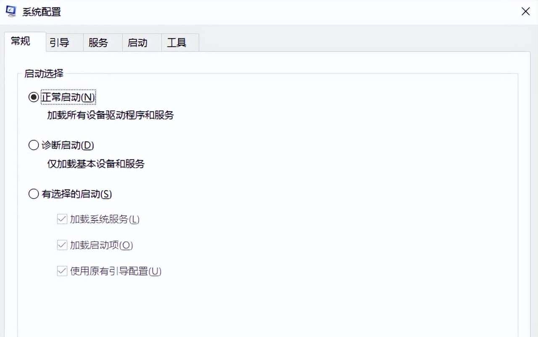Toggle 加载启动项 load startup items
Image resolution: width=538 pixels, height=337 pixels.
tap(61, 245)
